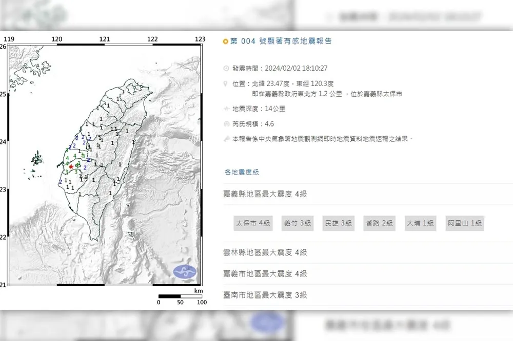Expand the 雲林縣地區最大震度 4級 row
513x341 pixels.
tap(368, 252)
